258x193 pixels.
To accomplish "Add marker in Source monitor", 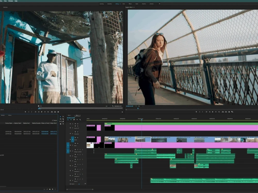I will 25,112.
